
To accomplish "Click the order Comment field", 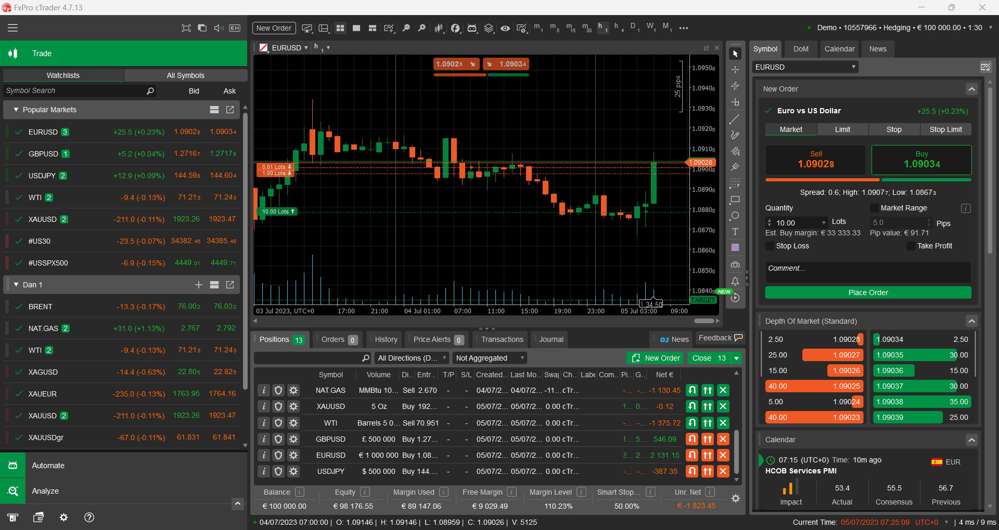I will coord(868,272).
